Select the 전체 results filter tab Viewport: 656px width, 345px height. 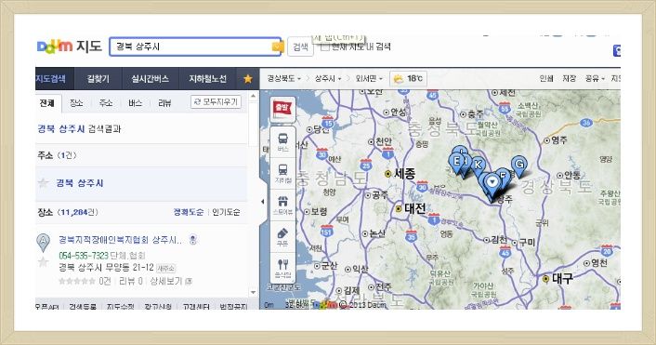[47, 103]
